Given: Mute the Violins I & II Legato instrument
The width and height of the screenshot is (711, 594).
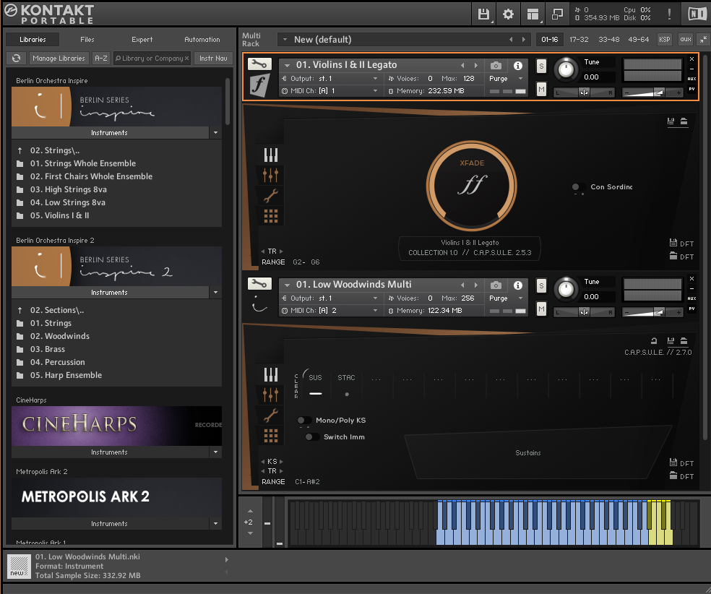Looking at the screenshot, I should (x=541, y=90).
